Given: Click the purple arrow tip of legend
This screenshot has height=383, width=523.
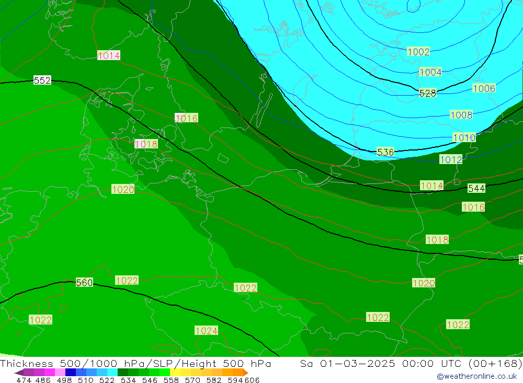Looking at the screenshot, I should (19, 373).
